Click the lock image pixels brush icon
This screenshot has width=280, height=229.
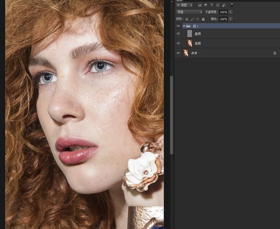click(192, 19)
